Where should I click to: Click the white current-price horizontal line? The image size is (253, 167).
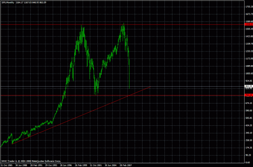[123, 87]
